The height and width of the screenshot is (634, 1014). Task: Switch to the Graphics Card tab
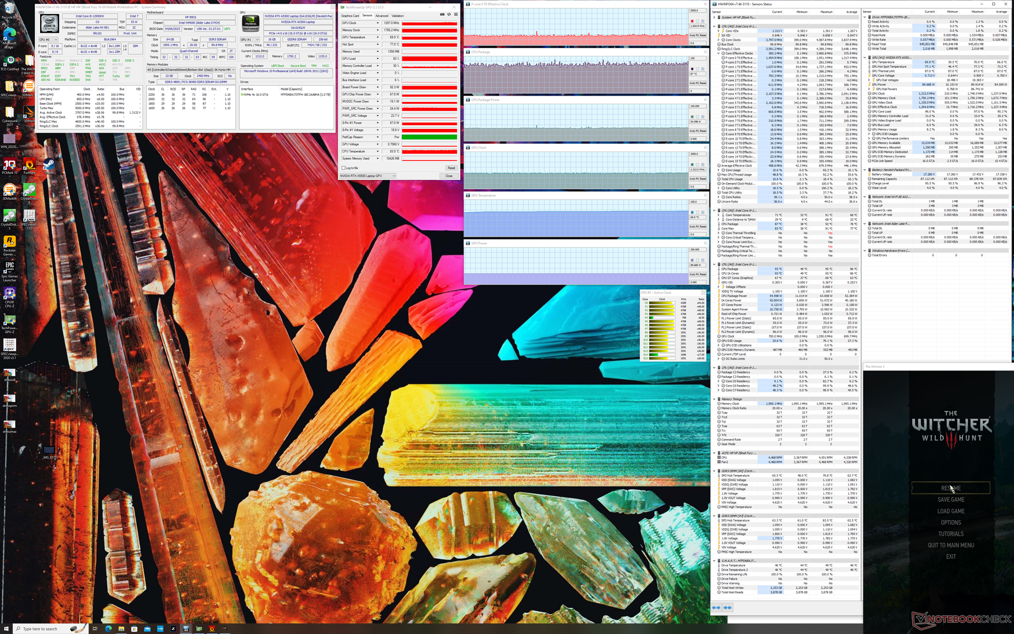pos(350,16)
